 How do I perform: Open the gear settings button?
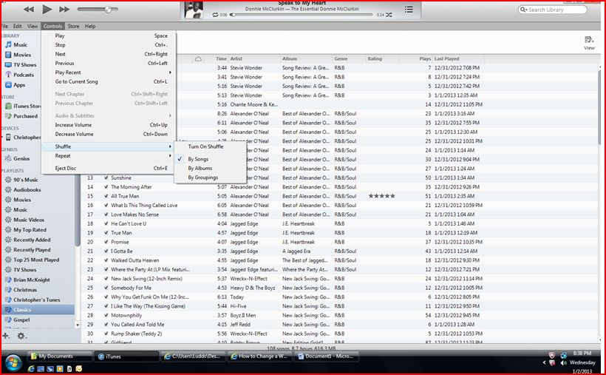tap(21, 336)
